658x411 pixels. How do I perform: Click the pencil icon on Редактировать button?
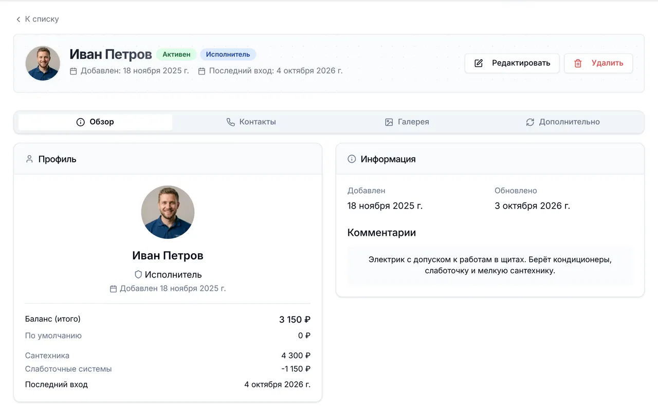click(479, 63)
